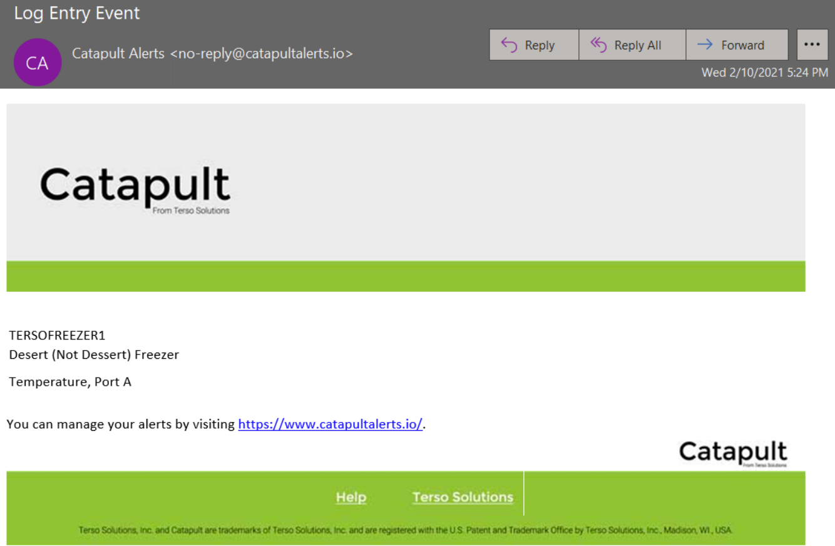Click the Temperature, Port A text
This screenshot has height=546, width=835.
(69, 382)
